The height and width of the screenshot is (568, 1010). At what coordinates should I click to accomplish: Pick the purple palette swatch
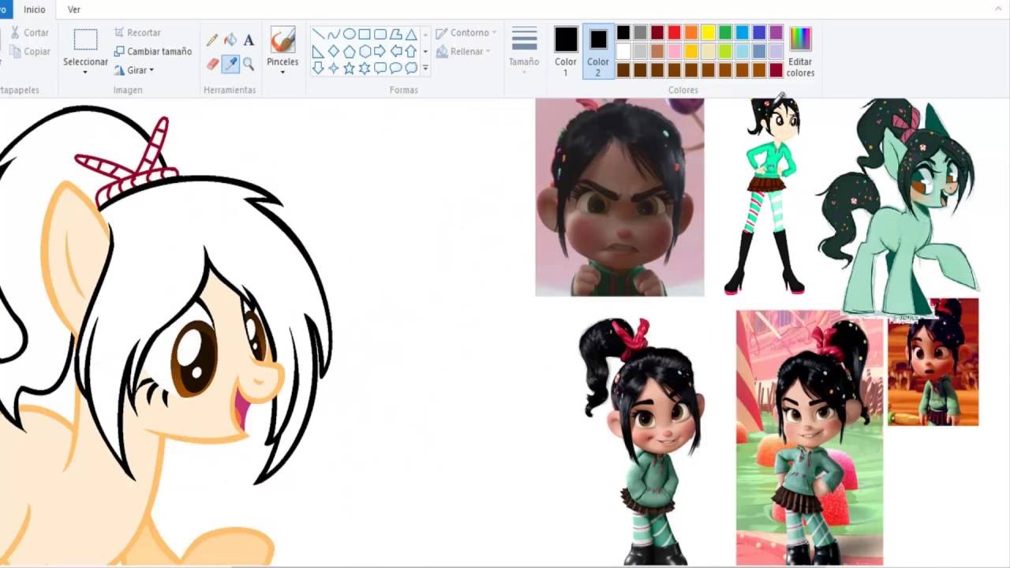click(776, 32)
